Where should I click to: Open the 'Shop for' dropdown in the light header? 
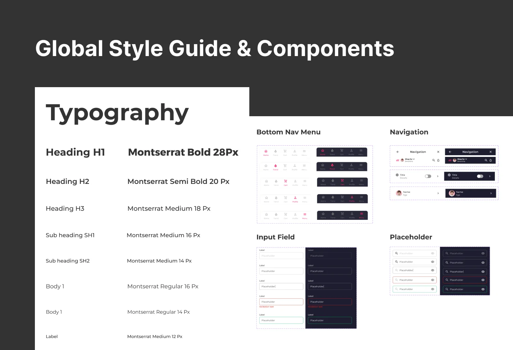coord(410,159)
